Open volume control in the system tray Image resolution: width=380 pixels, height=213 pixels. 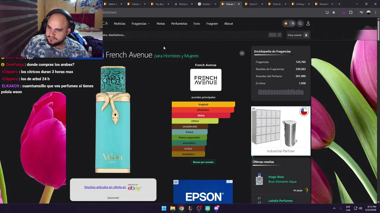[x=360, y=208]
